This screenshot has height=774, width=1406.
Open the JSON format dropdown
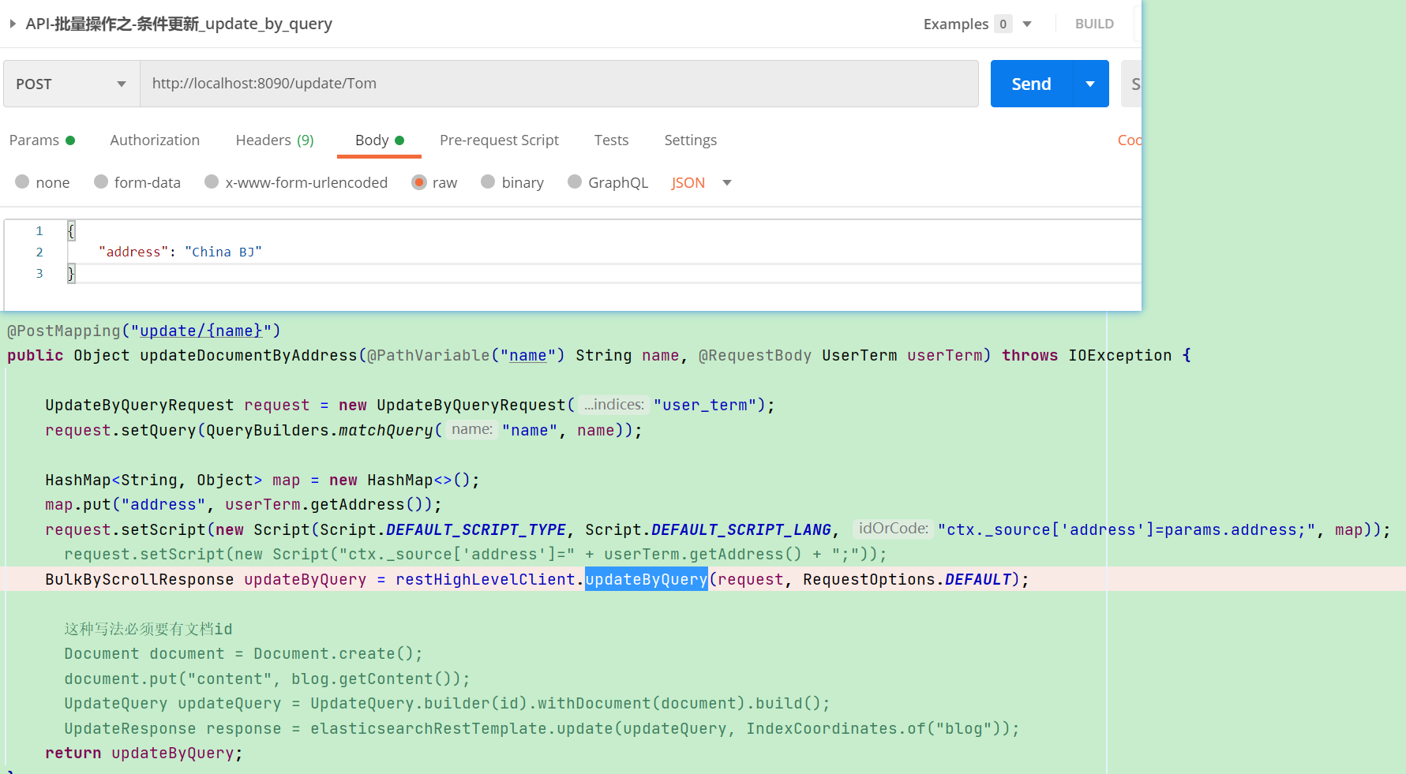[x=701, y=183]
